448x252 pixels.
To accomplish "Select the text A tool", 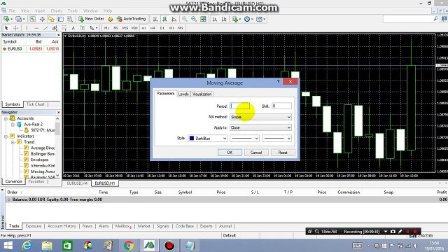I will pyautogui.click(x=73, y=28).
